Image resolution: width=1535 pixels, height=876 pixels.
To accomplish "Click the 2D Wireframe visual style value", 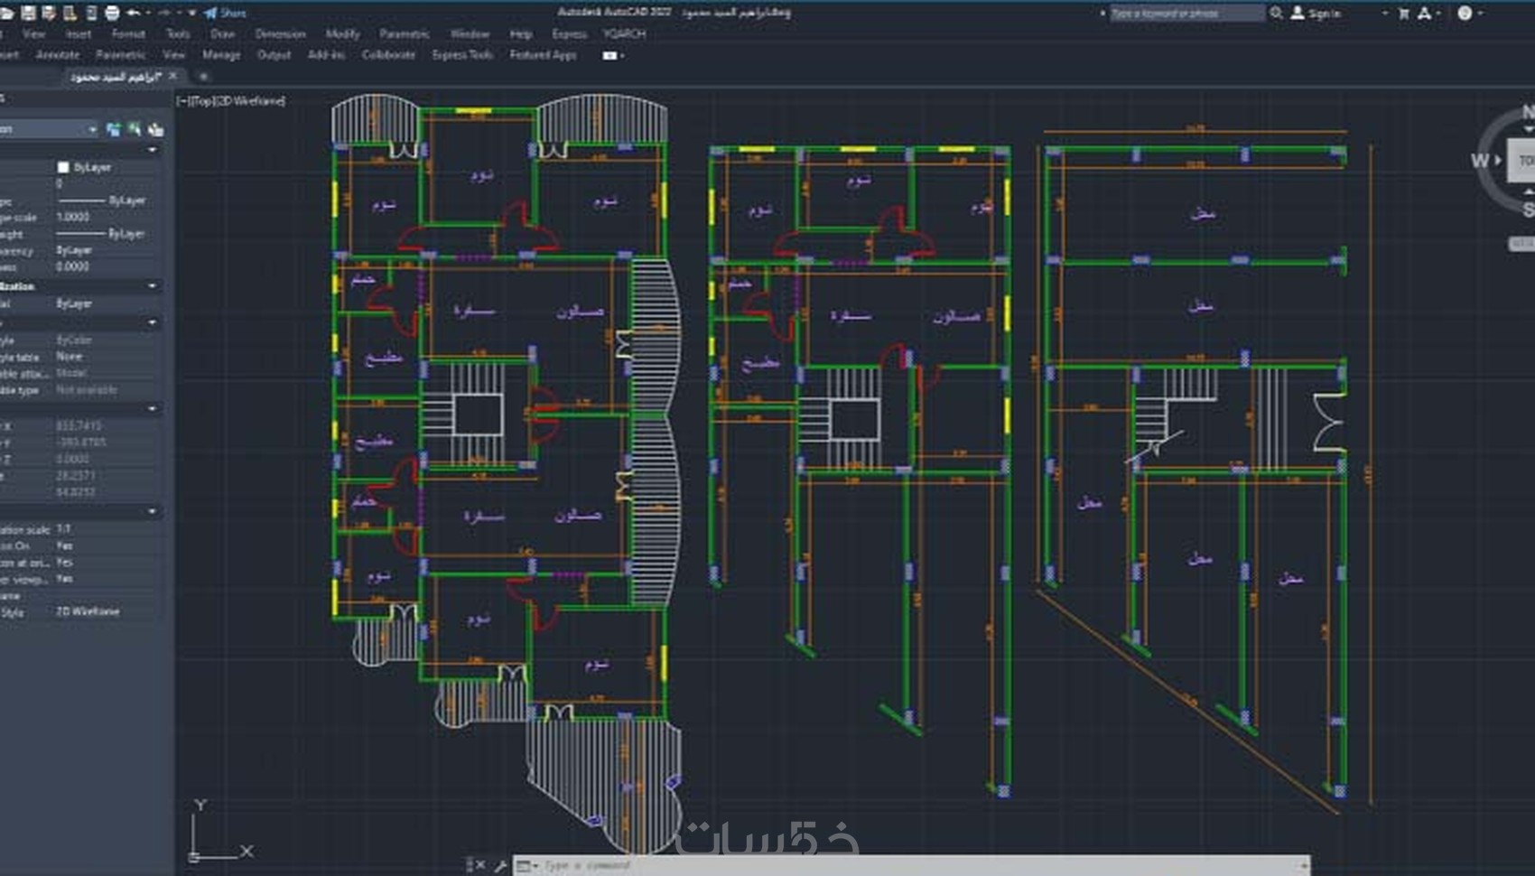I will (x=88, y=611).
